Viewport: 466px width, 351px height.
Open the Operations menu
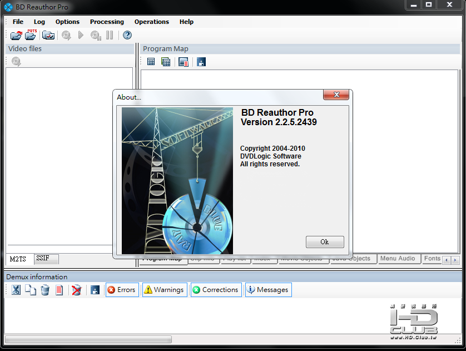152,22
